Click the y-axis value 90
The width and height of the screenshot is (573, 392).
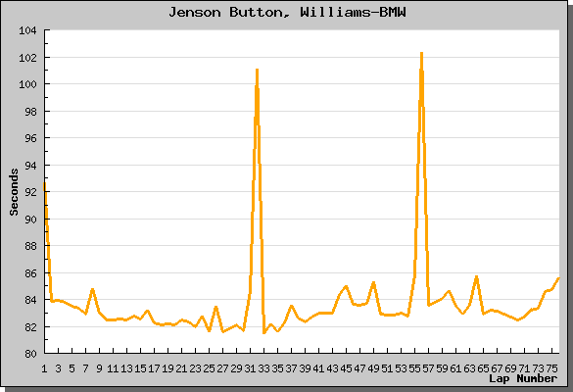30,220
